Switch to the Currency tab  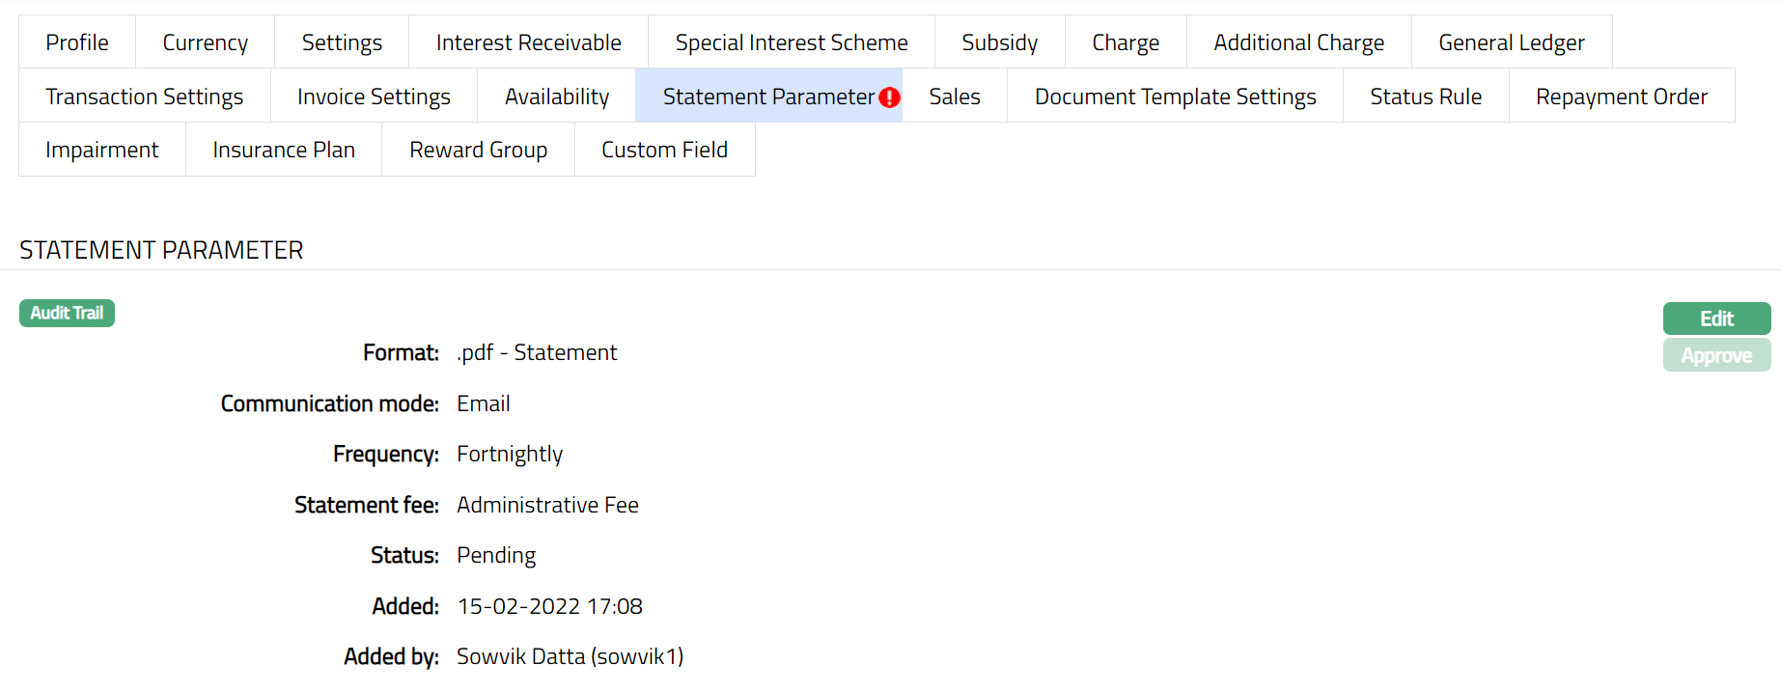[x=205, y=42]
